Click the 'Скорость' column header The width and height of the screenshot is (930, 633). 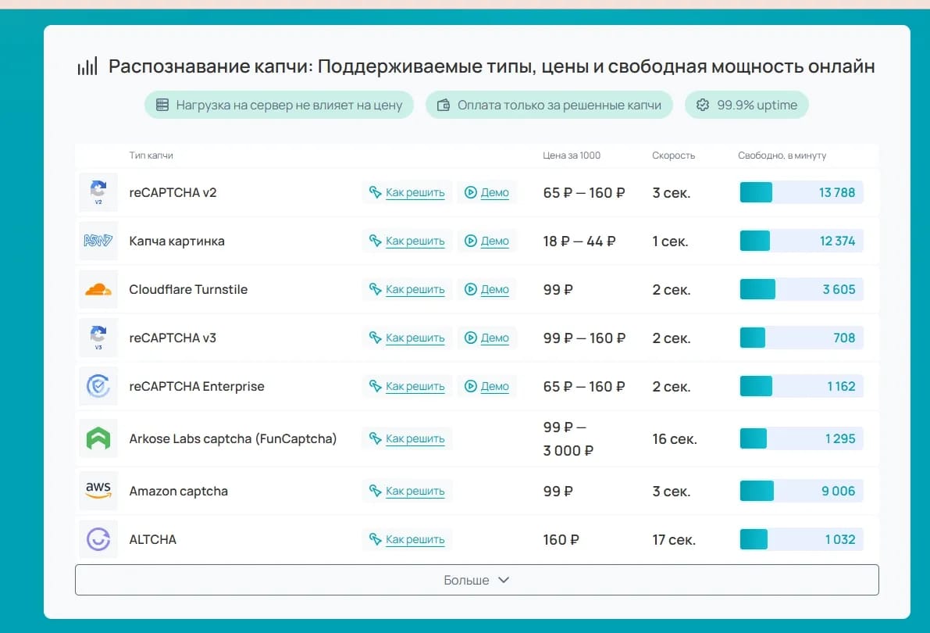(673, 156)
